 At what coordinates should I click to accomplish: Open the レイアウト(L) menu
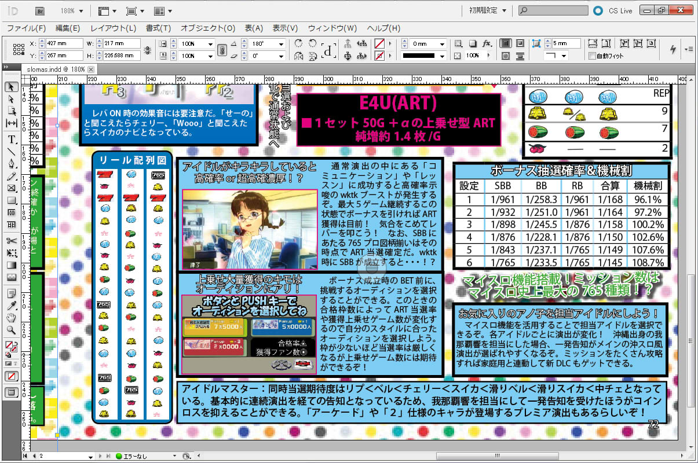coord(113,28)
